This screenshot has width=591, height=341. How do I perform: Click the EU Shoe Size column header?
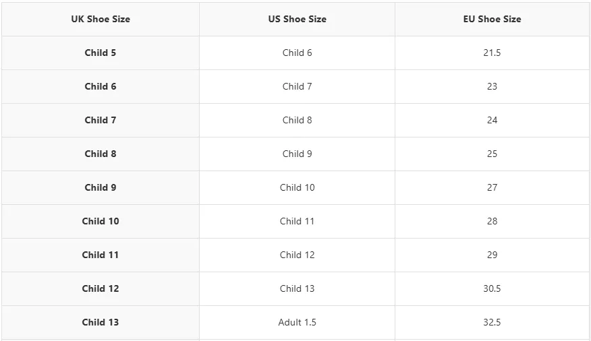pyautogui.click(x=492, y=19)
